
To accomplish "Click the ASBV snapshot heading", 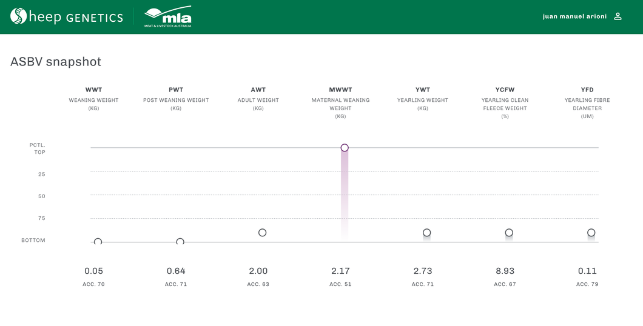I will pos(56,62).
